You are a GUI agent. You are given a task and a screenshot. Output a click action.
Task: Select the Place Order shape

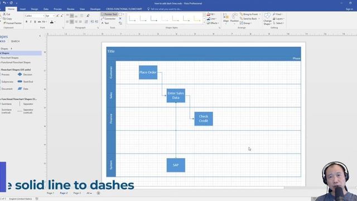(x=148, y=73)
